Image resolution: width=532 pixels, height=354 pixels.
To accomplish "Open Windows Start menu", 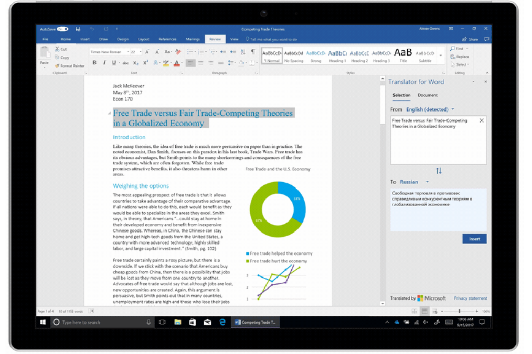I will pyautogui.click(x=42, y=322).
